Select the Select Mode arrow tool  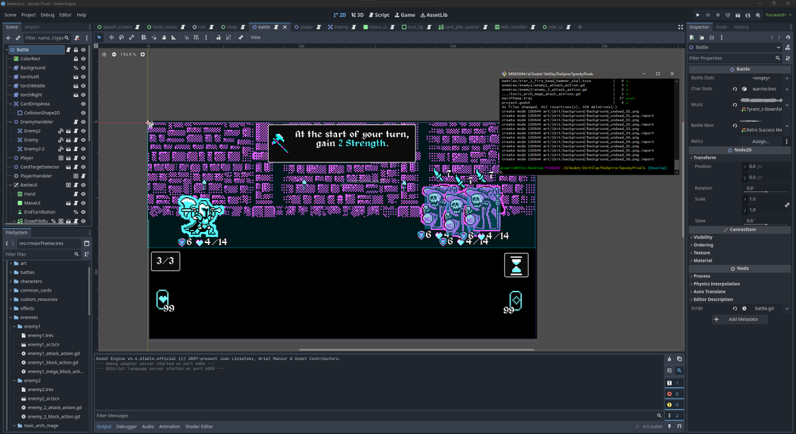pos(100,37)
